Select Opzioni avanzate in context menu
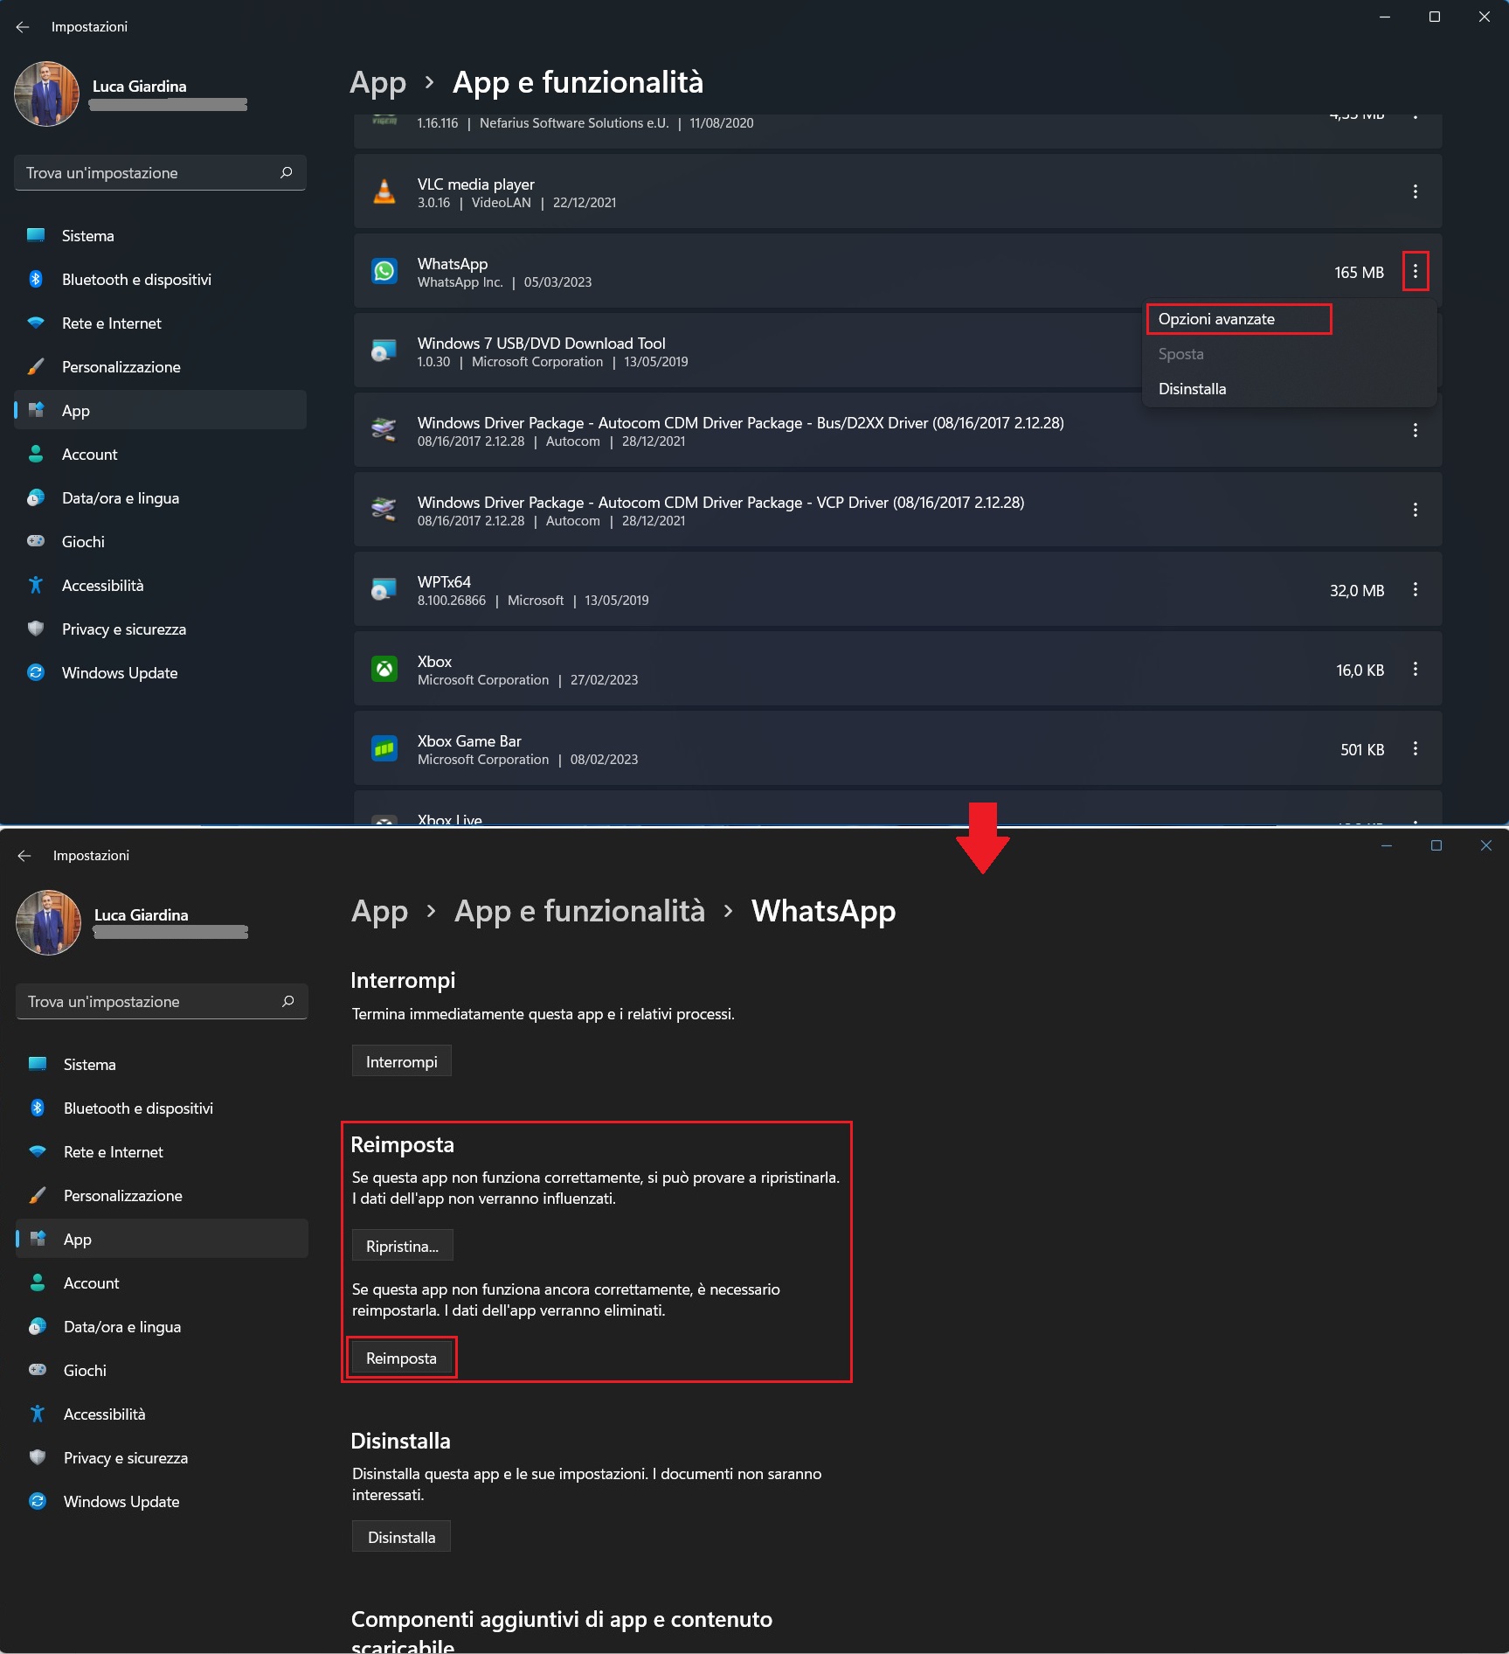The height and width of the screenshot is (1654, 1509). (x=1216, y=319)
